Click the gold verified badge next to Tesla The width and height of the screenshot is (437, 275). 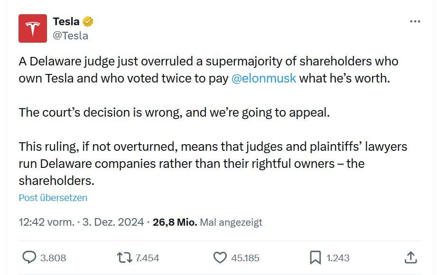[x=88, y=20]
